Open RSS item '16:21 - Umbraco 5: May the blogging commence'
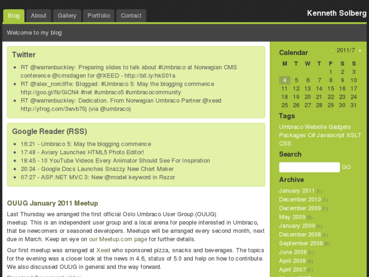 pyautogui.click(x=86, y=144)
